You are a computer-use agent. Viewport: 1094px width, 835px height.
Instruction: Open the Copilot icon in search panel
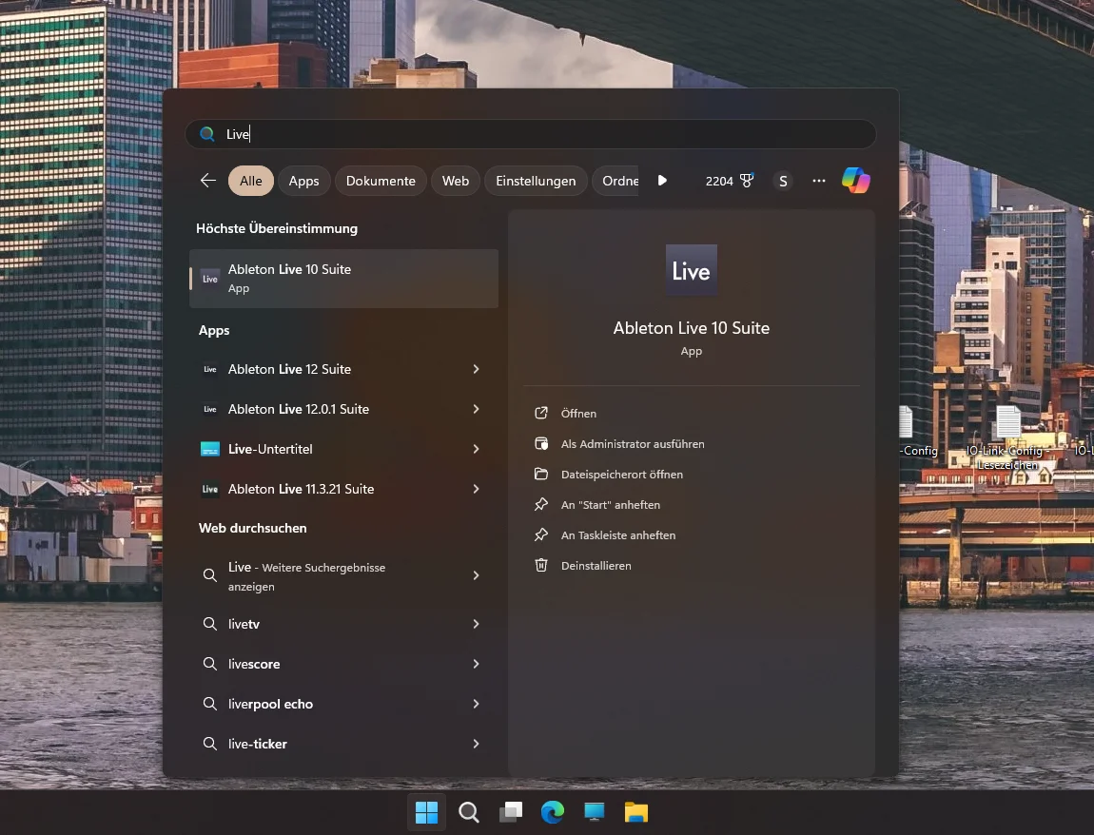855,181
